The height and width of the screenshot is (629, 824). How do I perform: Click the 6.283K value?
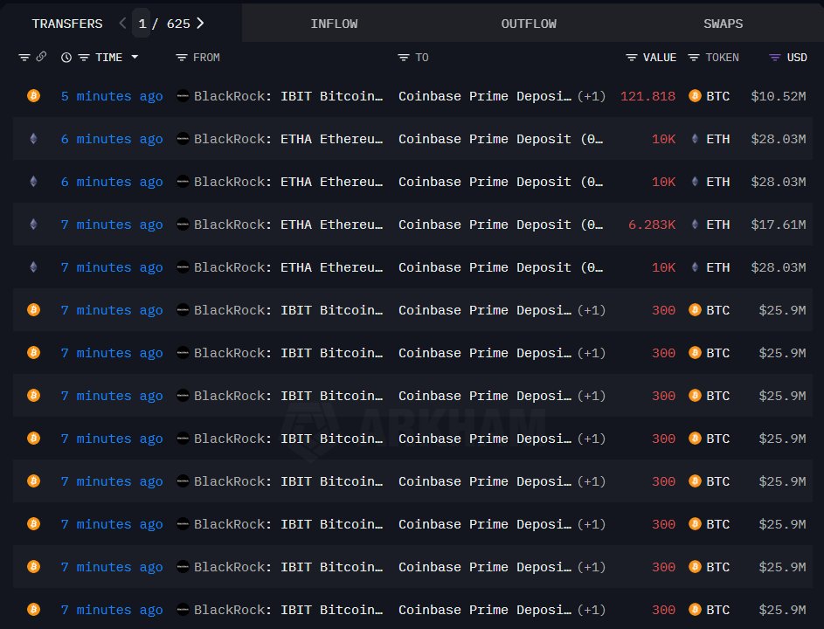[652, 225]
